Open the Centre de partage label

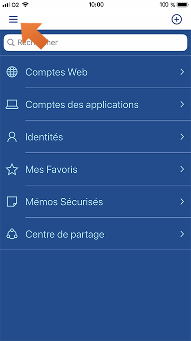click(x=65, y=234)
